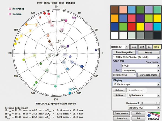The height and width of the screenshot is (121, 162).
Task: Reload the current image
Action: coord(149,52)
